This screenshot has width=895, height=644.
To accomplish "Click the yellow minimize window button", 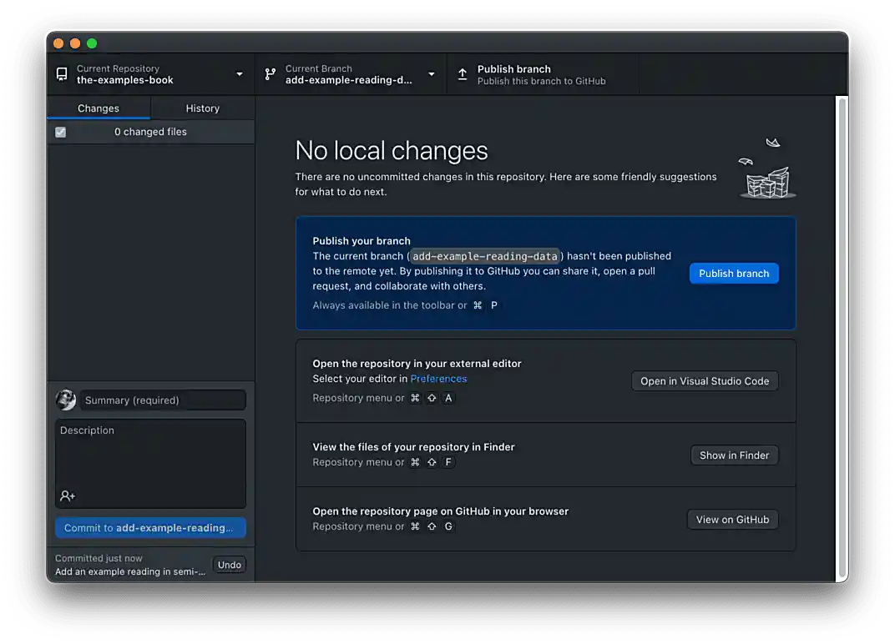I will point(75,43).
